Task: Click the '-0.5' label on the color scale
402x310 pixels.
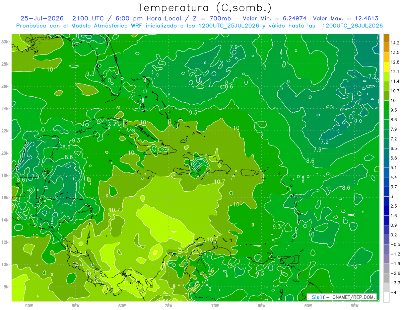Action: 395,244
